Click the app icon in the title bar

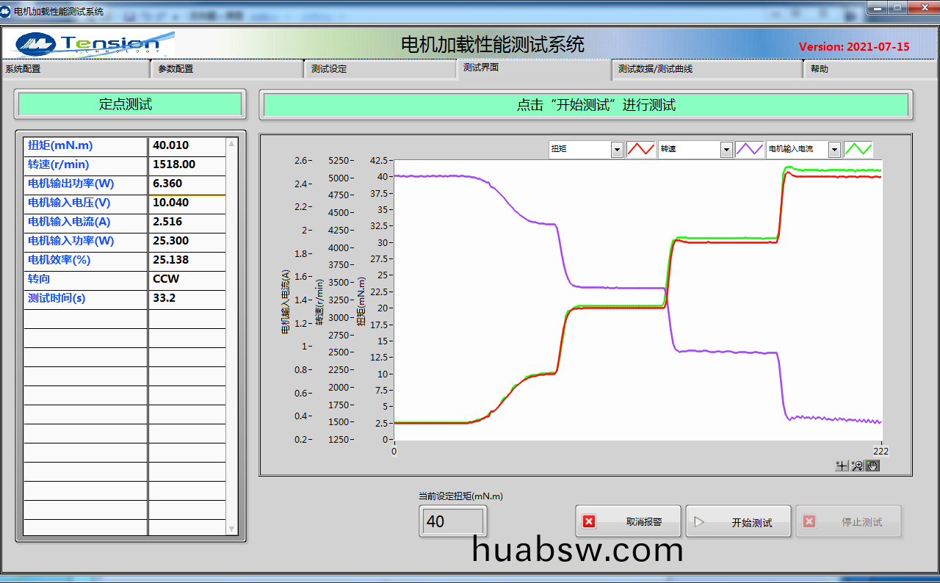(x=7, y=11)
